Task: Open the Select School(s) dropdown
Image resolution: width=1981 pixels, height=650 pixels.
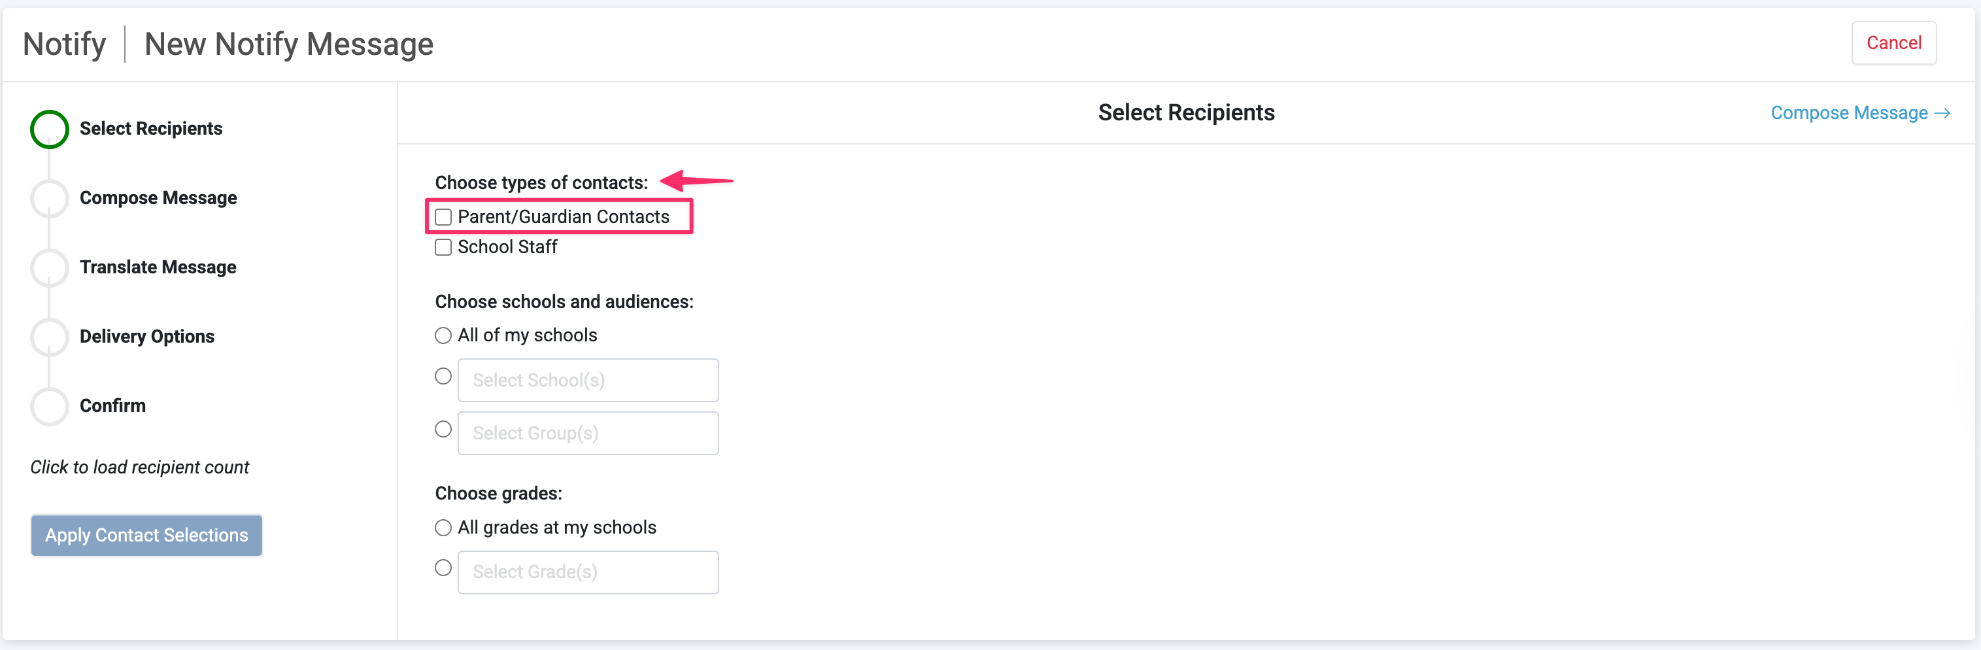Action: pyautogui.click(x=588, y=381)
